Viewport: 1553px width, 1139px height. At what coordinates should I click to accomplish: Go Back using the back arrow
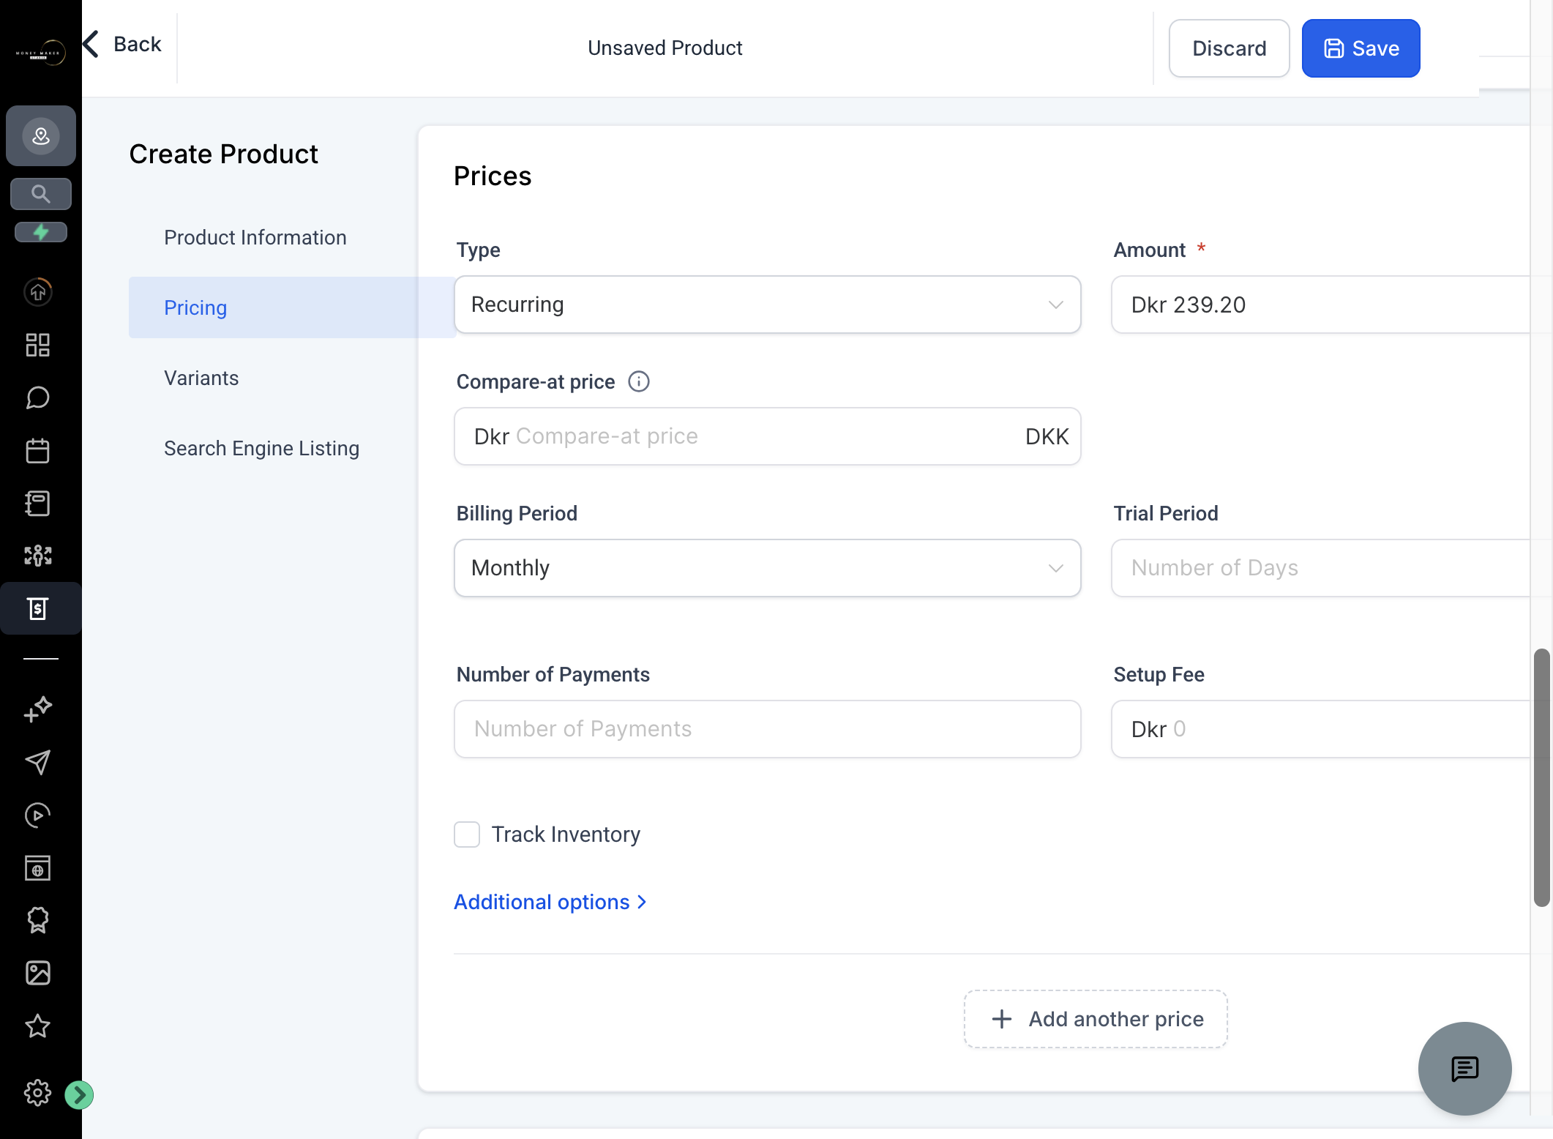pyautogui.click(x=122, y=44)
